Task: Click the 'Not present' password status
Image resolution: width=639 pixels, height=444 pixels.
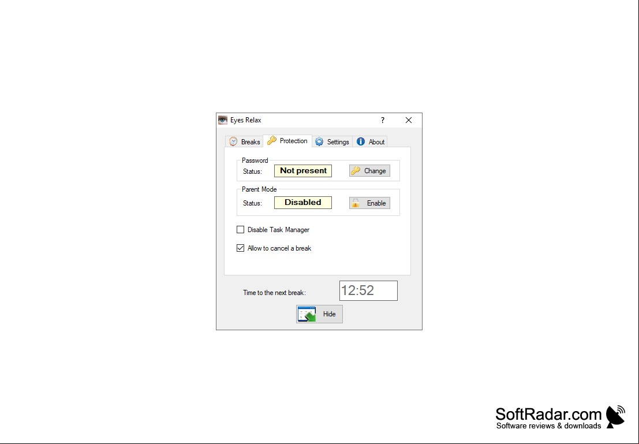Action: click(x=303, y=171)
